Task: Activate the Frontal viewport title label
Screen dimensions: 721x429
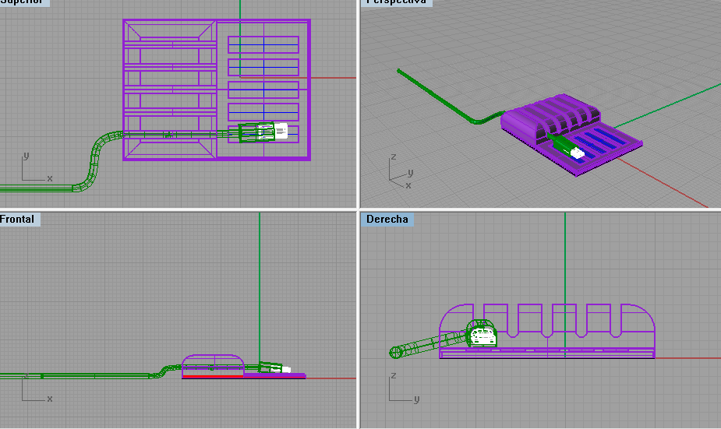Action: 19,220
